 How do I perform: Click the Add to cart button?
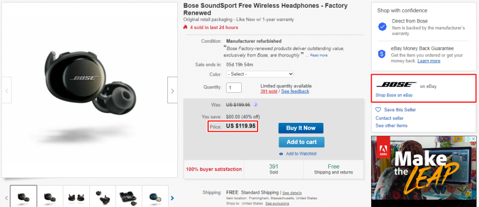tap(302, 142)
